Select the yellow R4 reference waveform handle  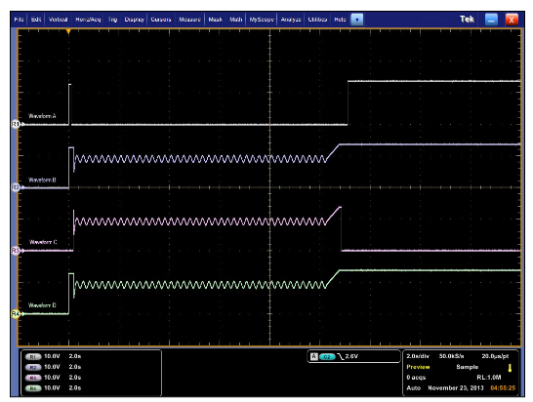point(16,313)
